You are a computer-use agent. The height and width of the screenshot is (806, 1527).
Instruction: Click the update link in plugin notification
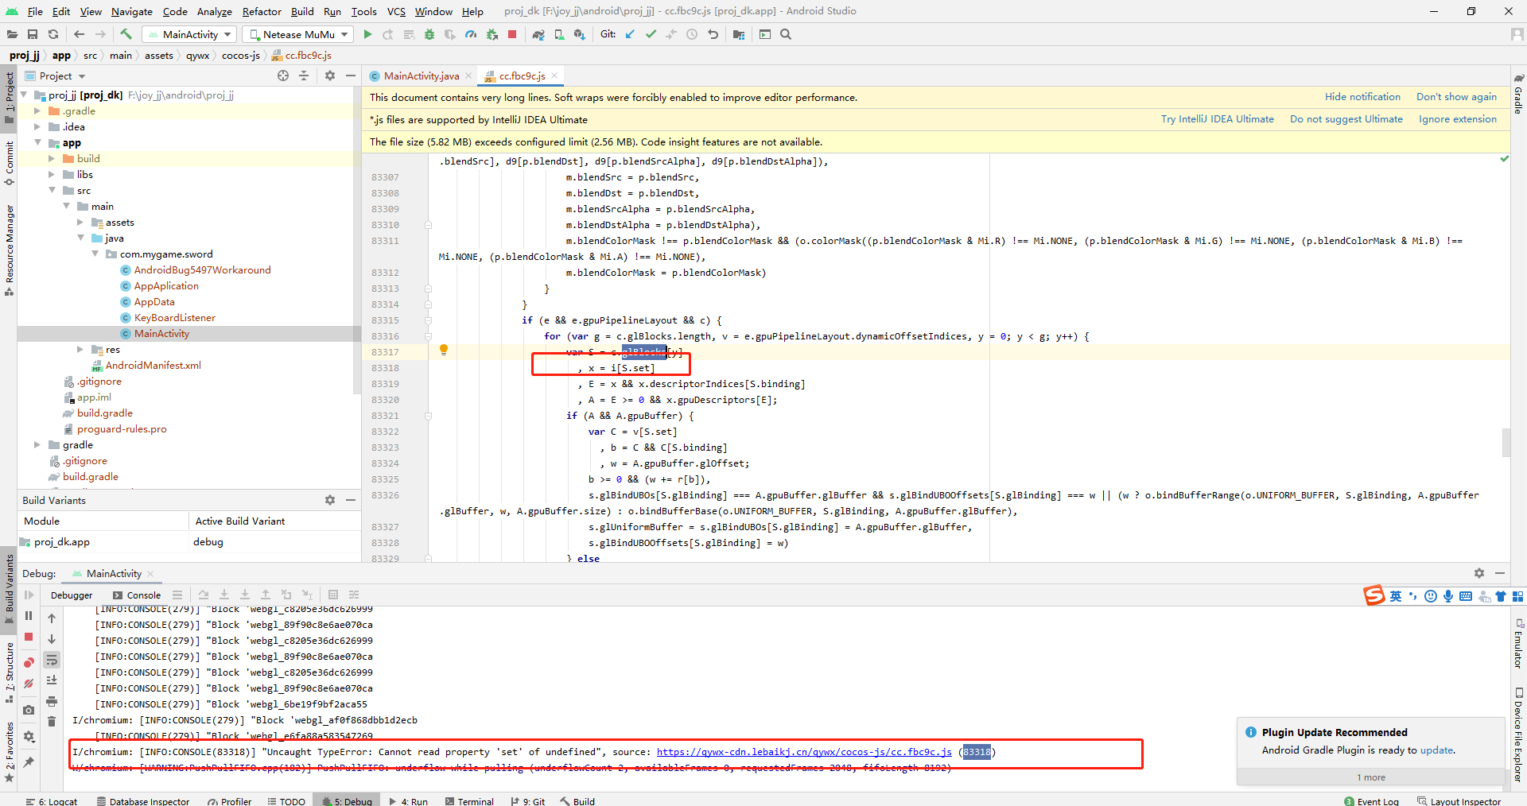(1436, 750)
